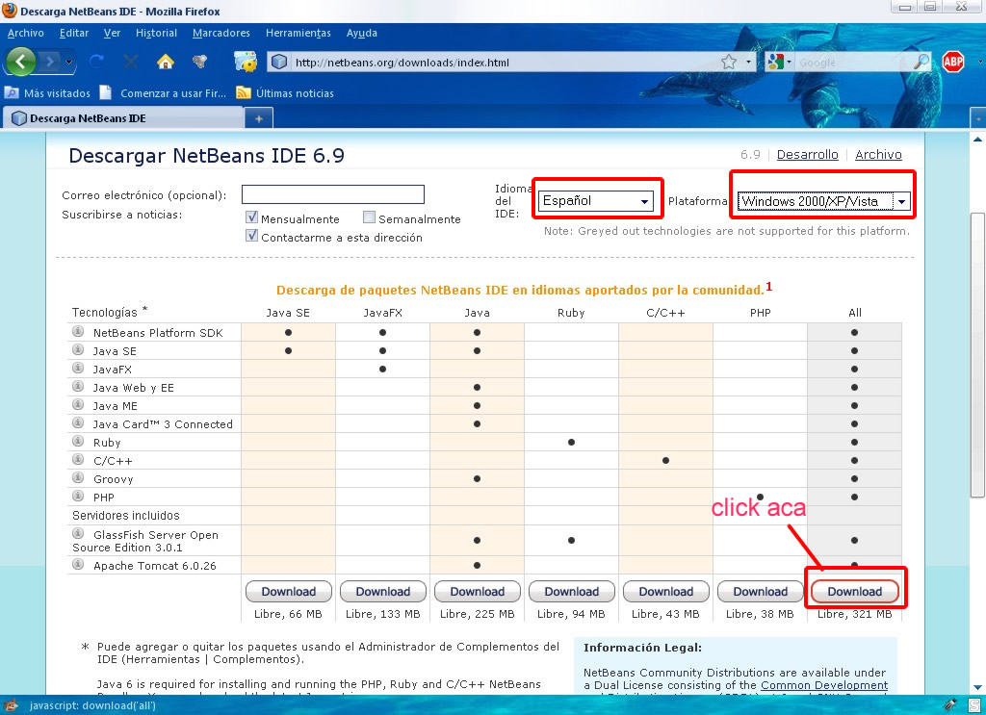
Task: Click the page reload icon
Action: click(x=97, y=62)
